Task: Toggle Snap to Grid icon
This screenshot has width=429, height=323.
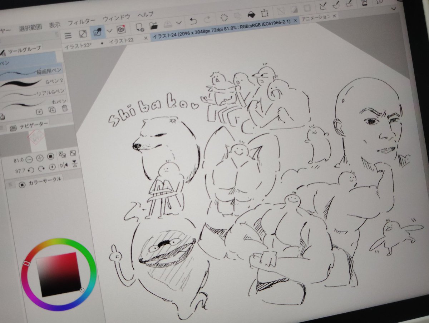Action: [x=349, y=3]
